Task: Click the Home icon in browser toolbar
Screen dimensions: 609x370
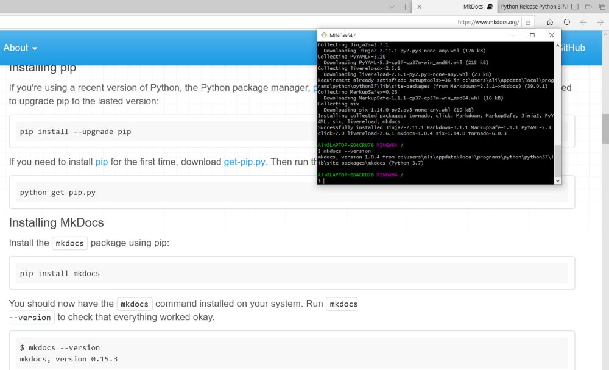Action: pos(549,22)
